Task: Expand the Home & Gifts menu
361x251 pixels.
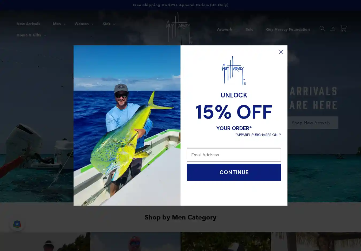Action: pyautogui.click(x=31, y=35)
